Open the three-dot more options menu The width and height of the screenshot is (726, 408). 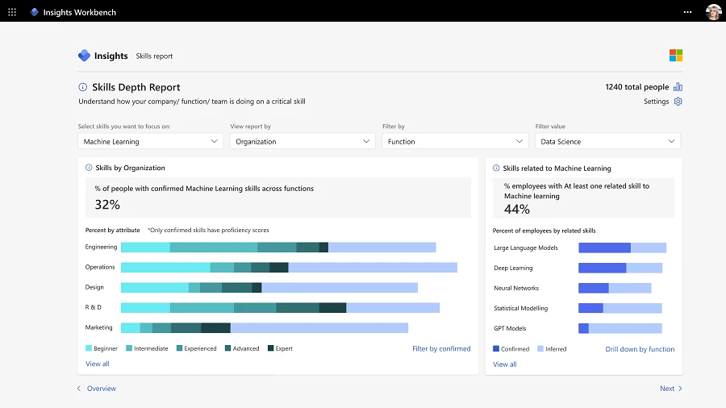[687, 12]
